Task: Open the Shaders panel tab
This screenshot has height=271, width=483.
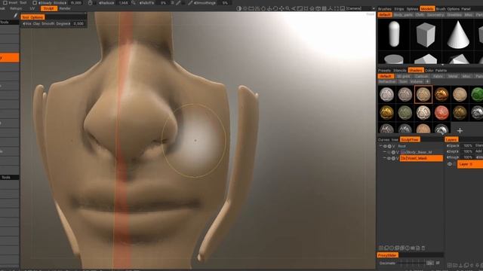Action: click(x=416, y=70)
